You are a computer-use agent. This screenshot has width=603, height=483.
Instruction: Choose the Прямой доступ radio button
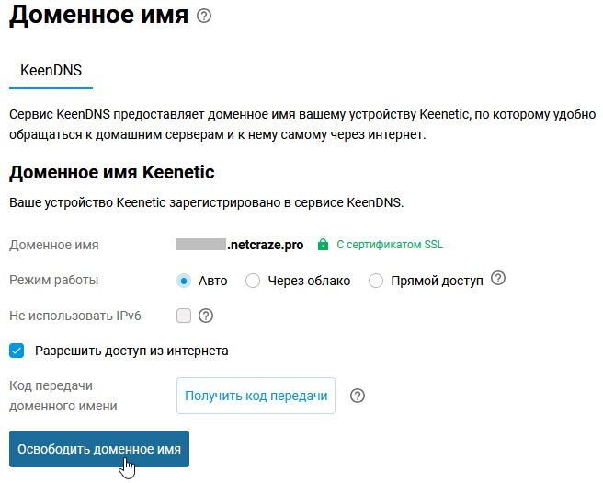tap(376, 281)
